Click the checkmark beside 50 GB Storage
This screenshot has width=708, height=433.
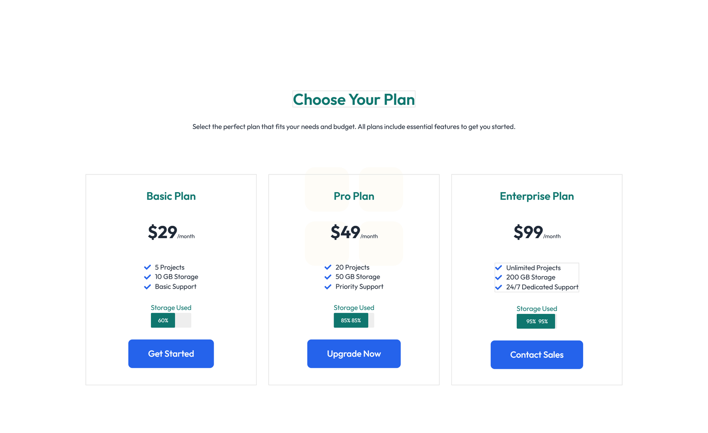pyautogui.click(x=328, y=277)
